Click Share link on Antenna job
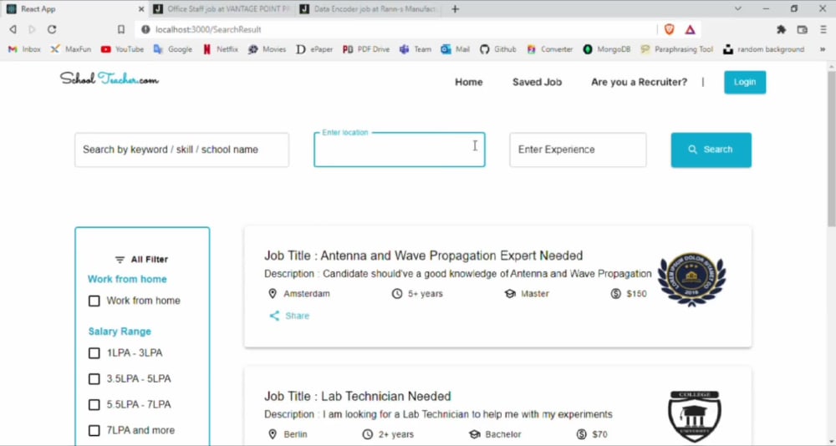This screenshot has width=836, height=446. [x=297, y=316]
